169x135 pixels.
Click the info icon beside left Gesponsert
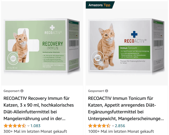tap(22, 91)
